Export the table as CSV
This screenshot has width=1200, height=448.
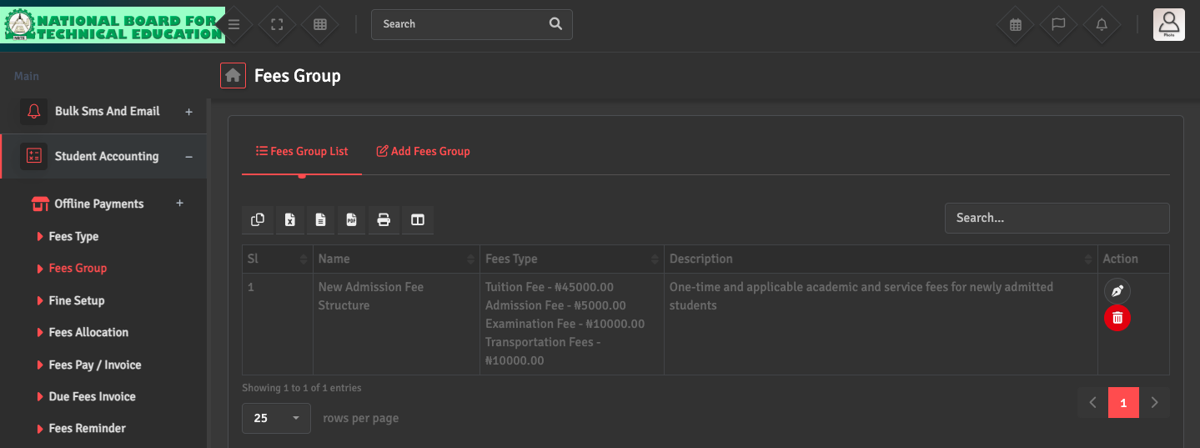click(x=320, y=219)
